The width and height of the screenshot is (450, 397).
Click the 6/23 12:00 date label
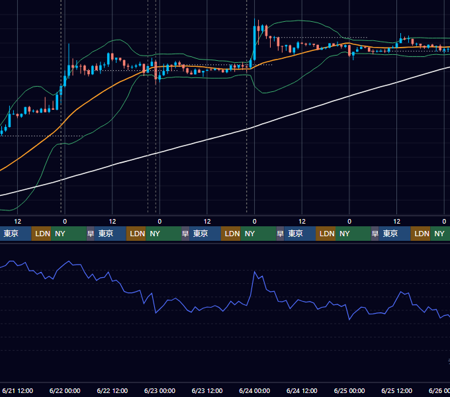pos(207,390)
